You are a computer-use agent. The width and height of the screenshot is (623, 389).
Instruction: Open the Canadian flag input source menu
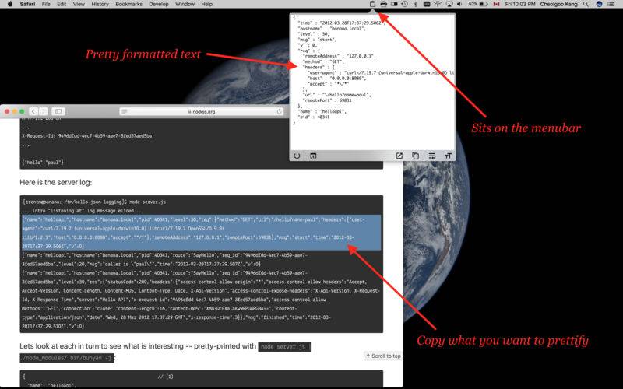(x=496, y=4)
